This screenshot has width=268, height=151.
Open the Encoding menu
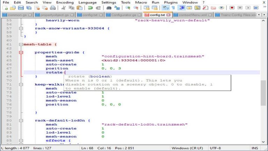65,2
